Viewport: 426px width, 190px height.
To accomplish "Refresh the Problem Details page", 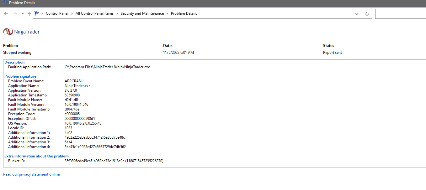I will pyautogui.click(x=367, y=14).
